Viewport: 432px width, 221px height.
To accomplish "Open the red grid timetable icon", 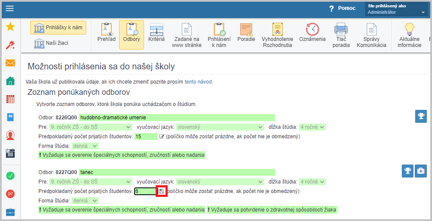I will coord(10,99).
